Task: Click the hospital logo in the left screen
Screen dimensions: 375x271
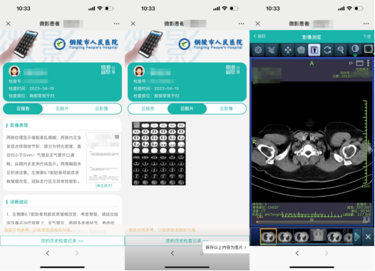Action: point(86,44)
